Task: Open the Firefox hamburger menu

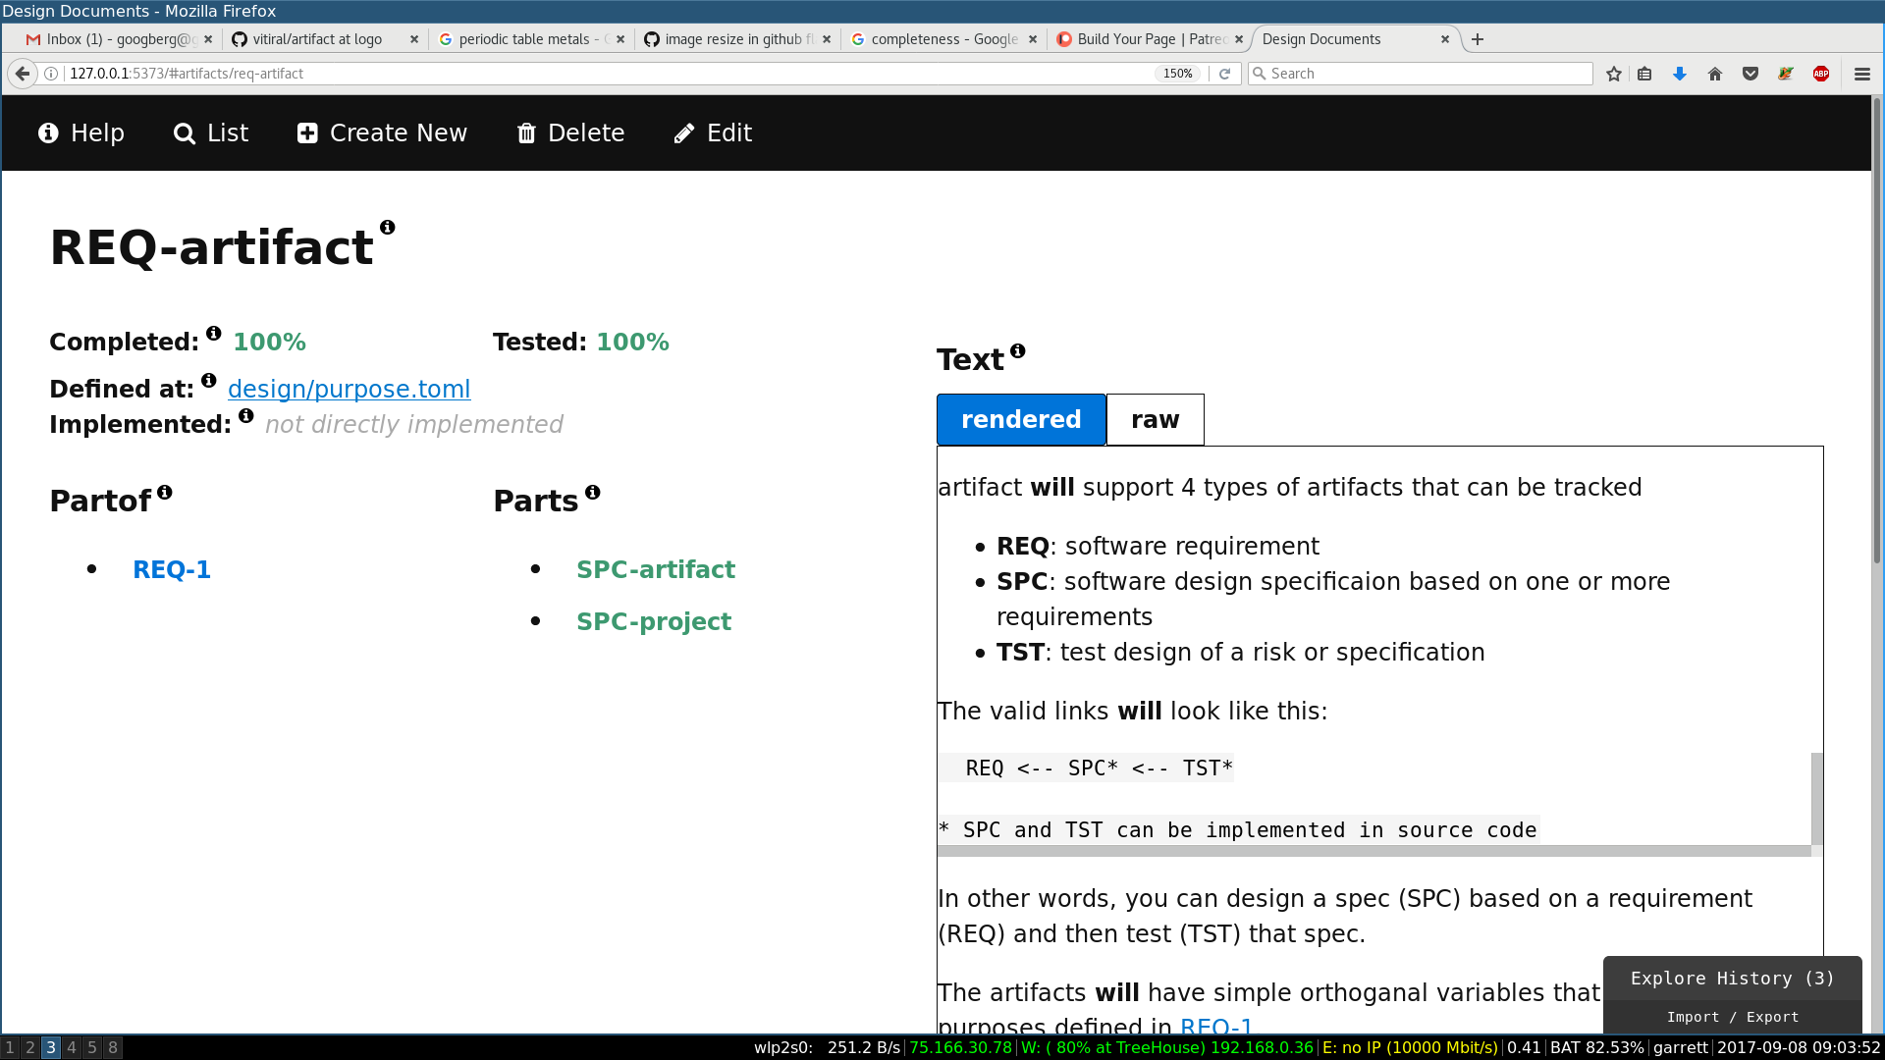Action: click(x=1862, y=74)
